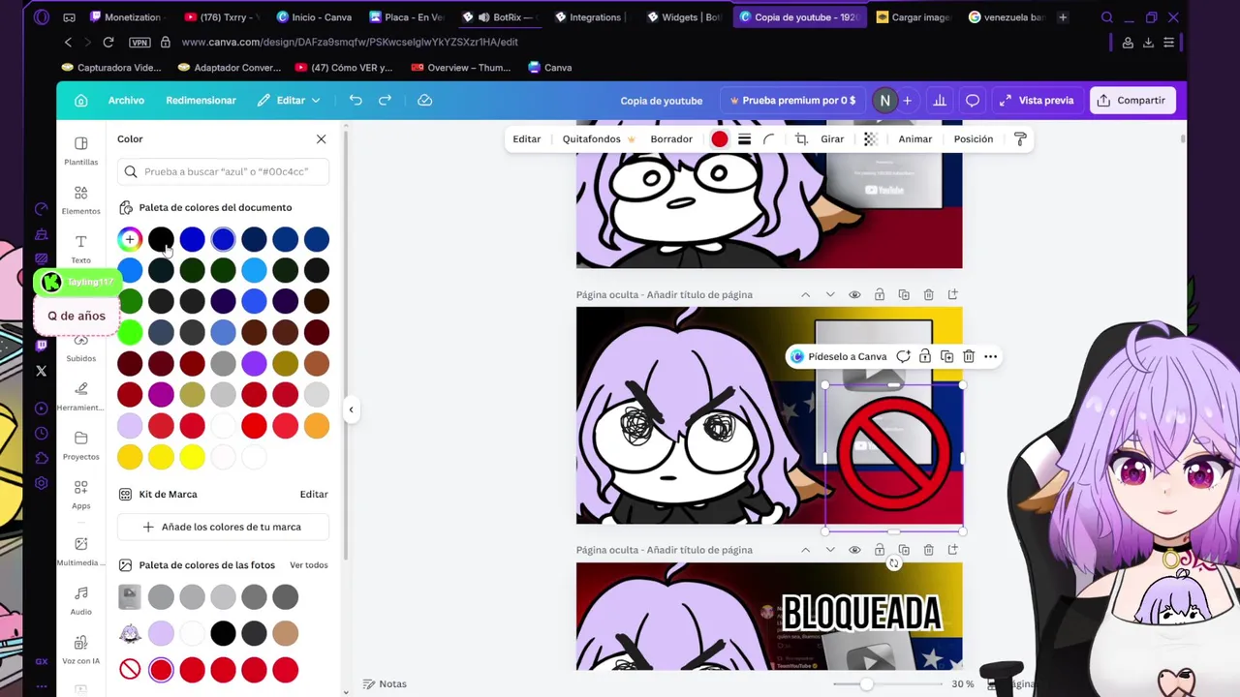
Task: Move the angry-eyes page up
Action: click(805, 294)
